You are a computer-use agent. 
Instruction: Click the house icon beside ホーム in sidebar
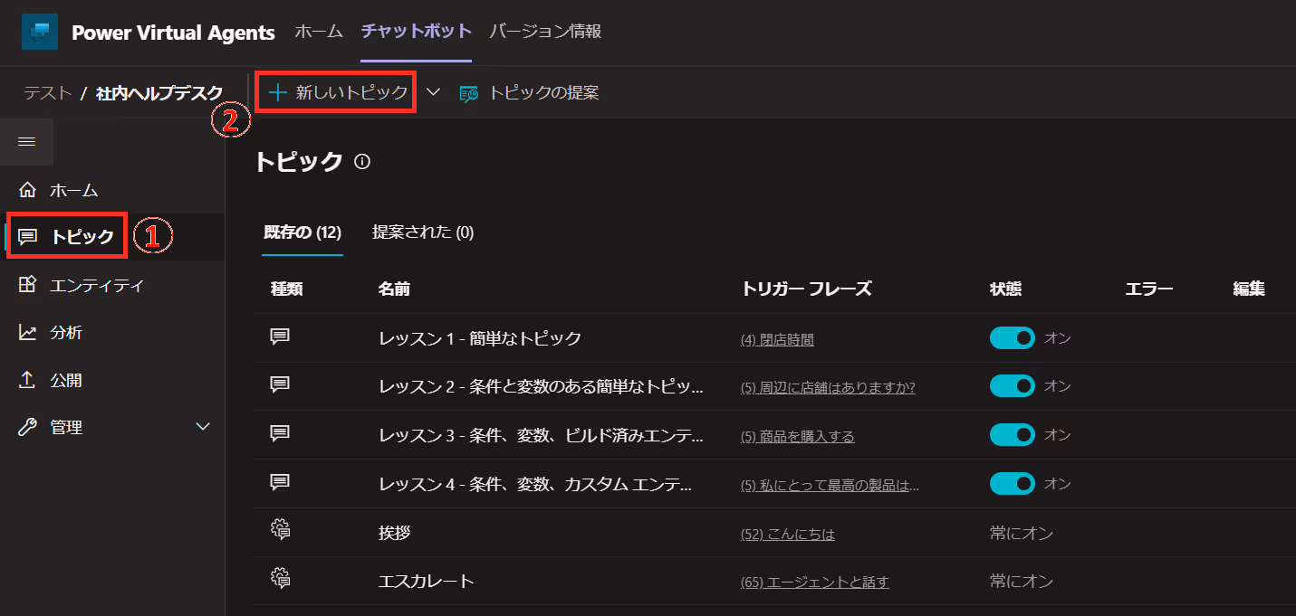pos(27,190)
